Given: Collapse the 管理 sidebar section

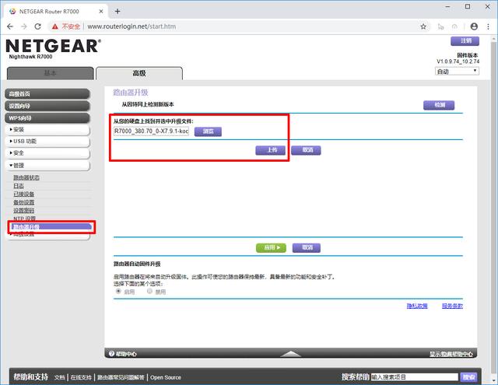Looking at the screenshot, I should 47,166.
